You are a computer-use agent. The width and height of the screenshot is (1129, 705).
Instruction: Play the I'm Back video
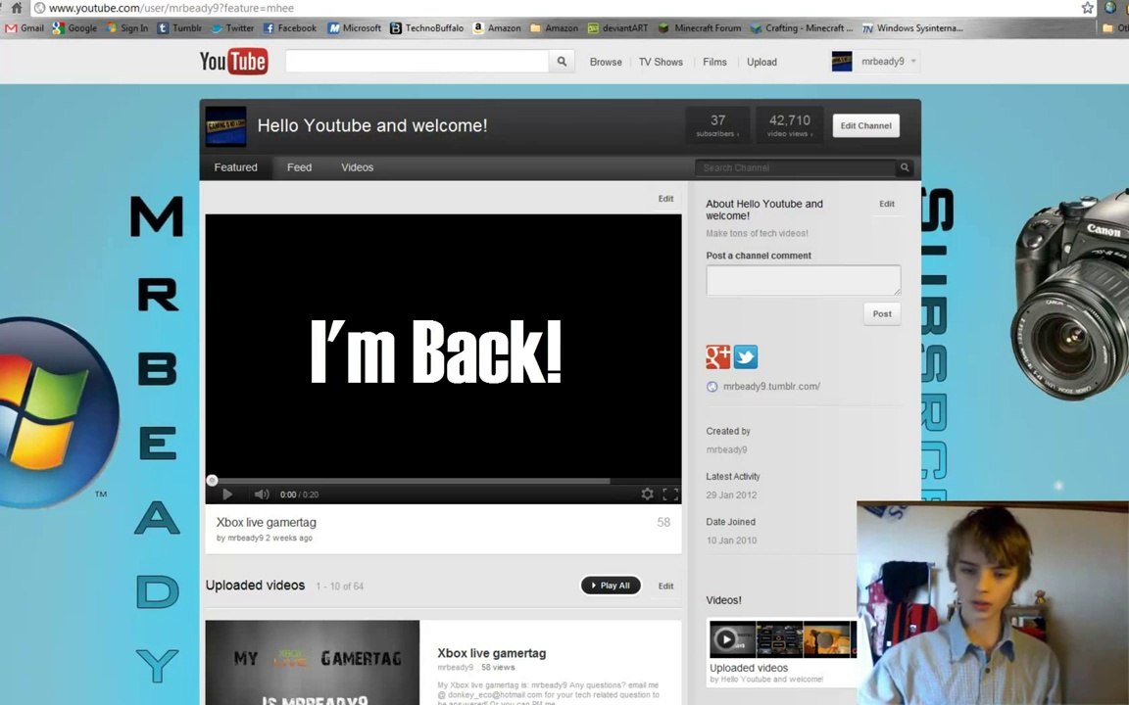[227, 494]
